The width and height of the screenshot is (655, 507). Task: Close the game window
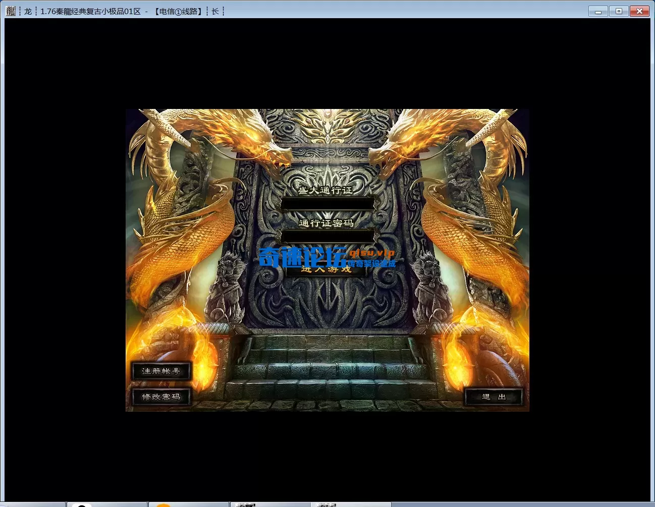pyautogui.click(x=639, y=11)
